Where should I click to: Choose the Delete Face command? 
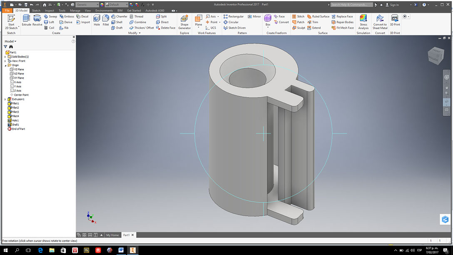pos(166,28)
